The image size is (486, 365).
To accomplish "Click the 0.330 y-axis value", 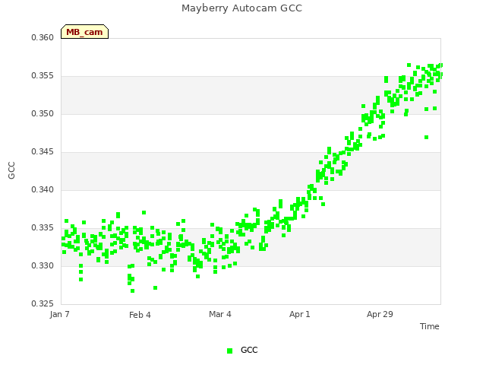I will (x=43, y=265).
